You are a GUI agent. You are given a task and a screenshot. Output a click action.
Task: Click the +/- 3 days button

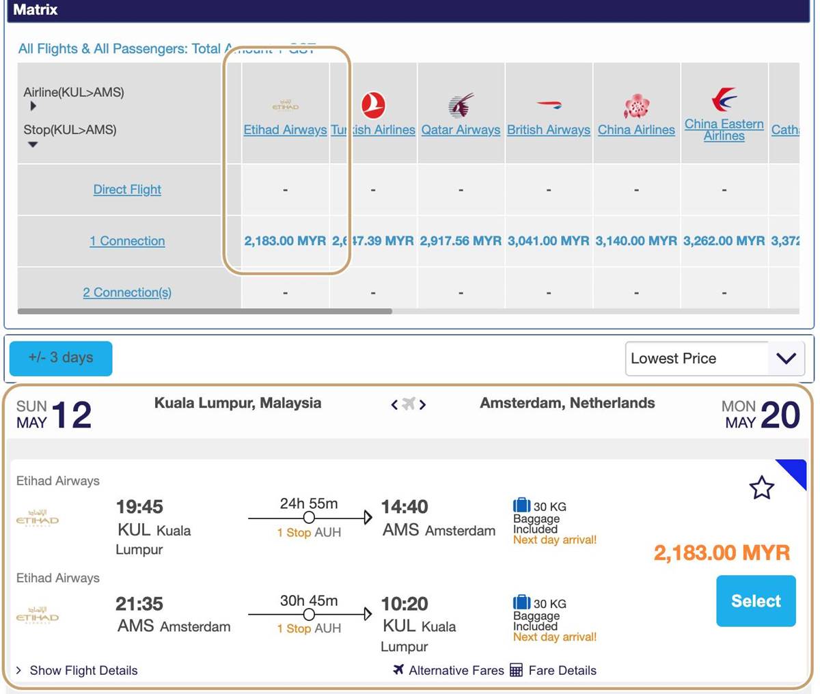coord(61,358)
